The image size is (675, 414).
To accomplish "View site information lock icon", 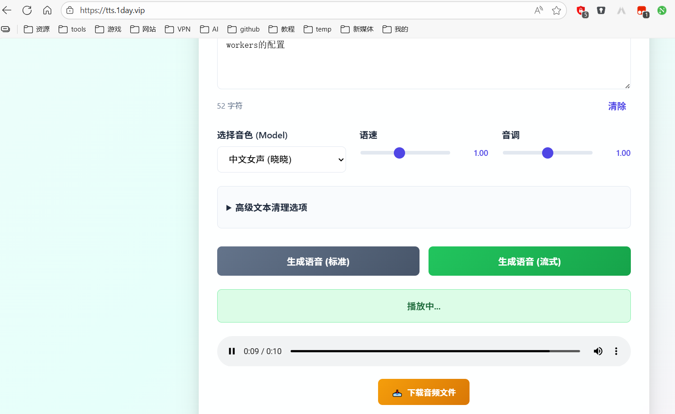I will point(70,10).
